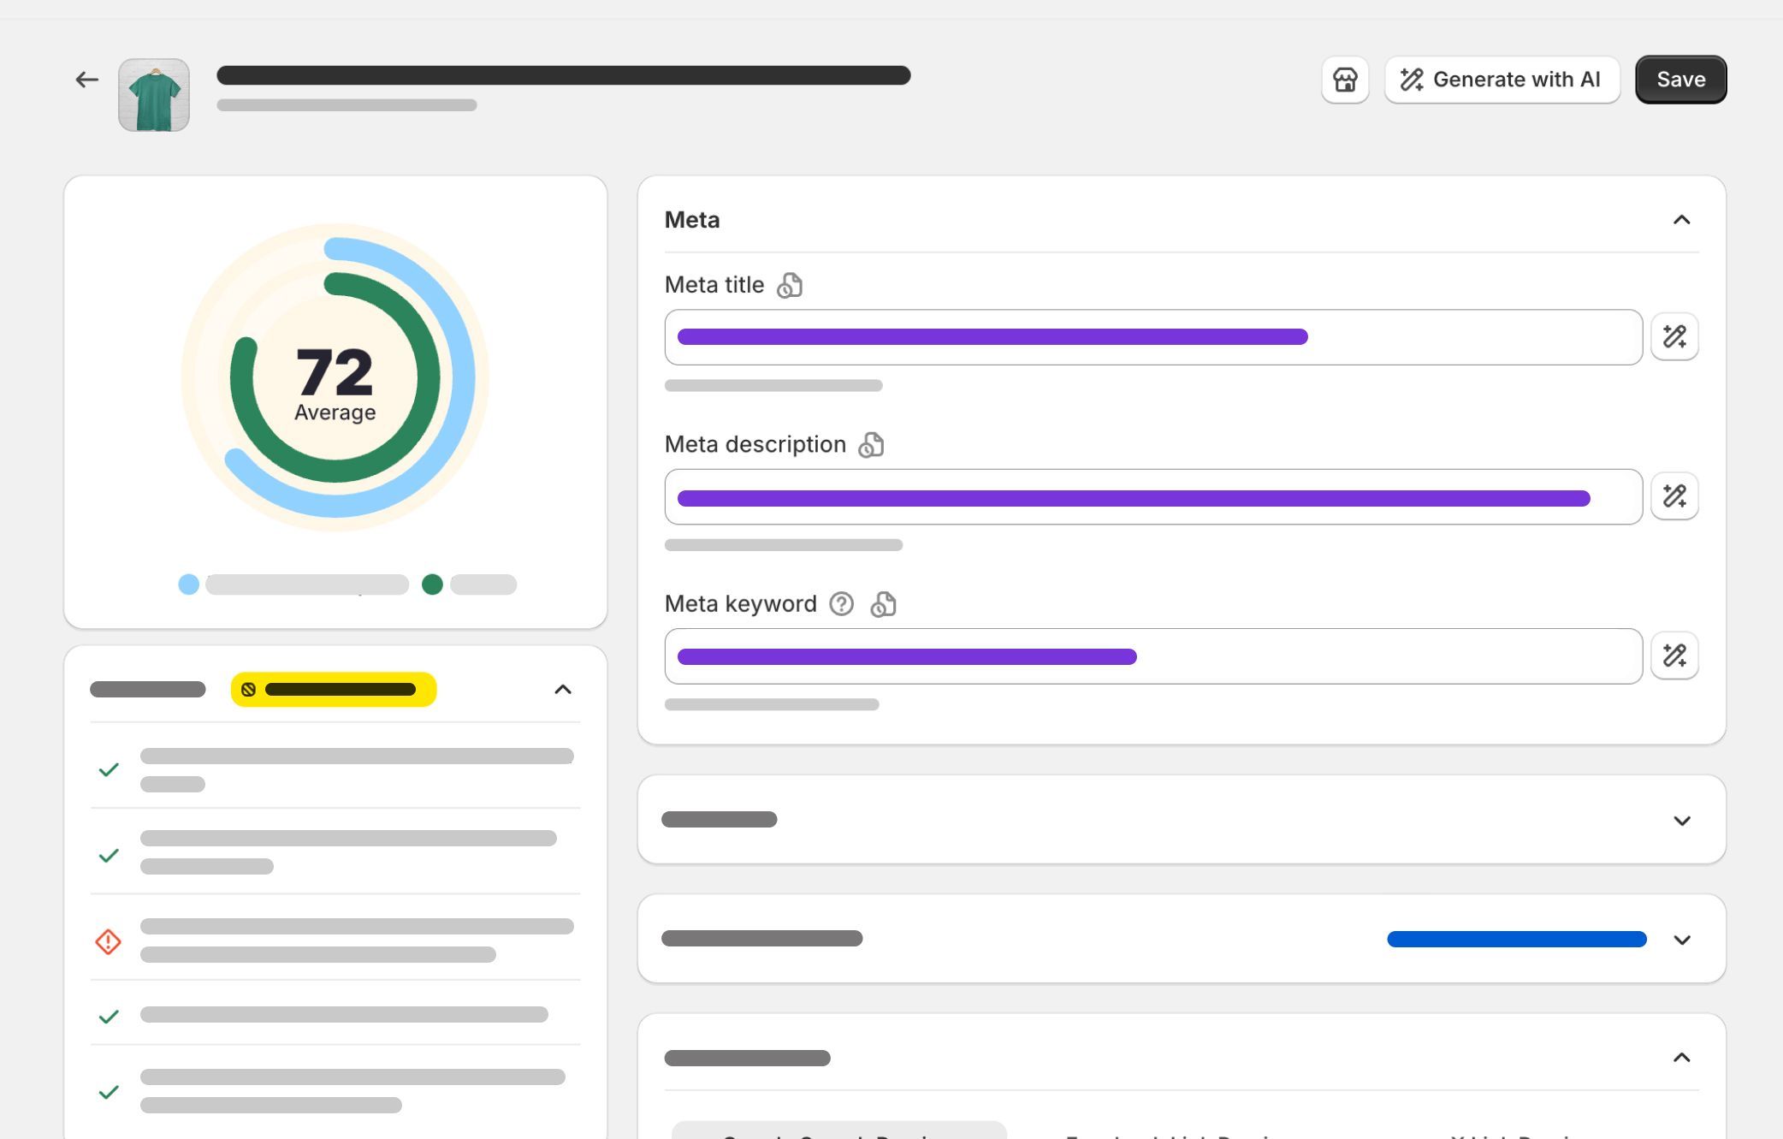The width and height of the screenshot is (1783, 1139).
Task: Click the AI wand icon beside Meta keyword field
Action: [1674, 656]
